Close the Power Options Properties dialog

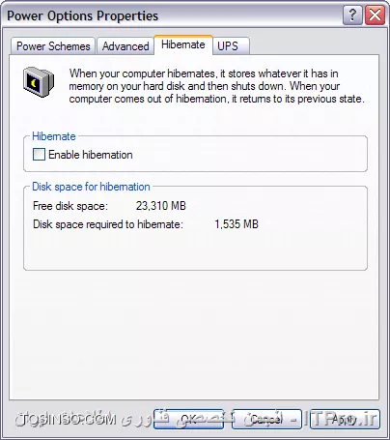[x=375, y=15]
